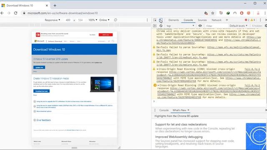Click the Windows laptop image on page
This screenshot has height=150, width=267.
click(x=102, y=84)
